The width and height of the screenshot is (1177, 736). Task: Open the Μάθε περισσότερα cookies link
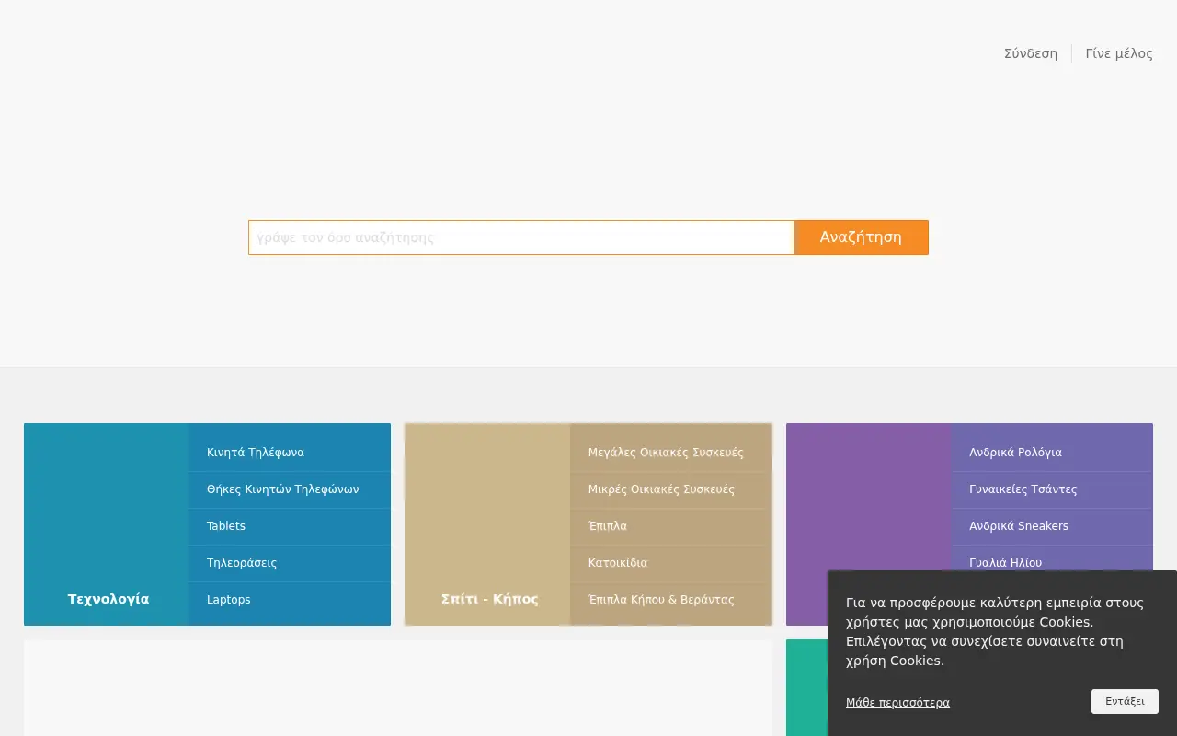point(897,702)
